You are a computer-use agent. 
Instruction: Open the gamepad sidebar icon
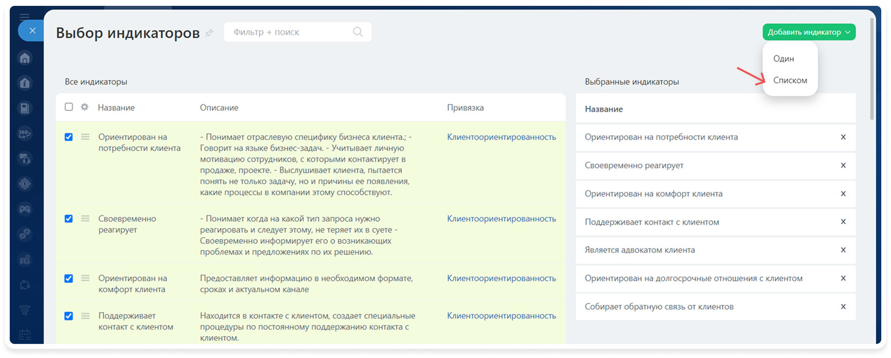click(25, 209)
